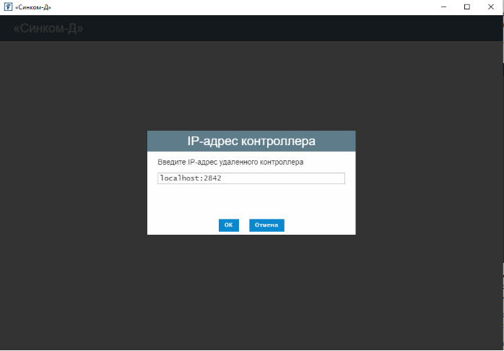The height and width of the screenshot is (351, 504).
Task: Cancel the dialog with the Отмена button
Action: click(266, 225)
